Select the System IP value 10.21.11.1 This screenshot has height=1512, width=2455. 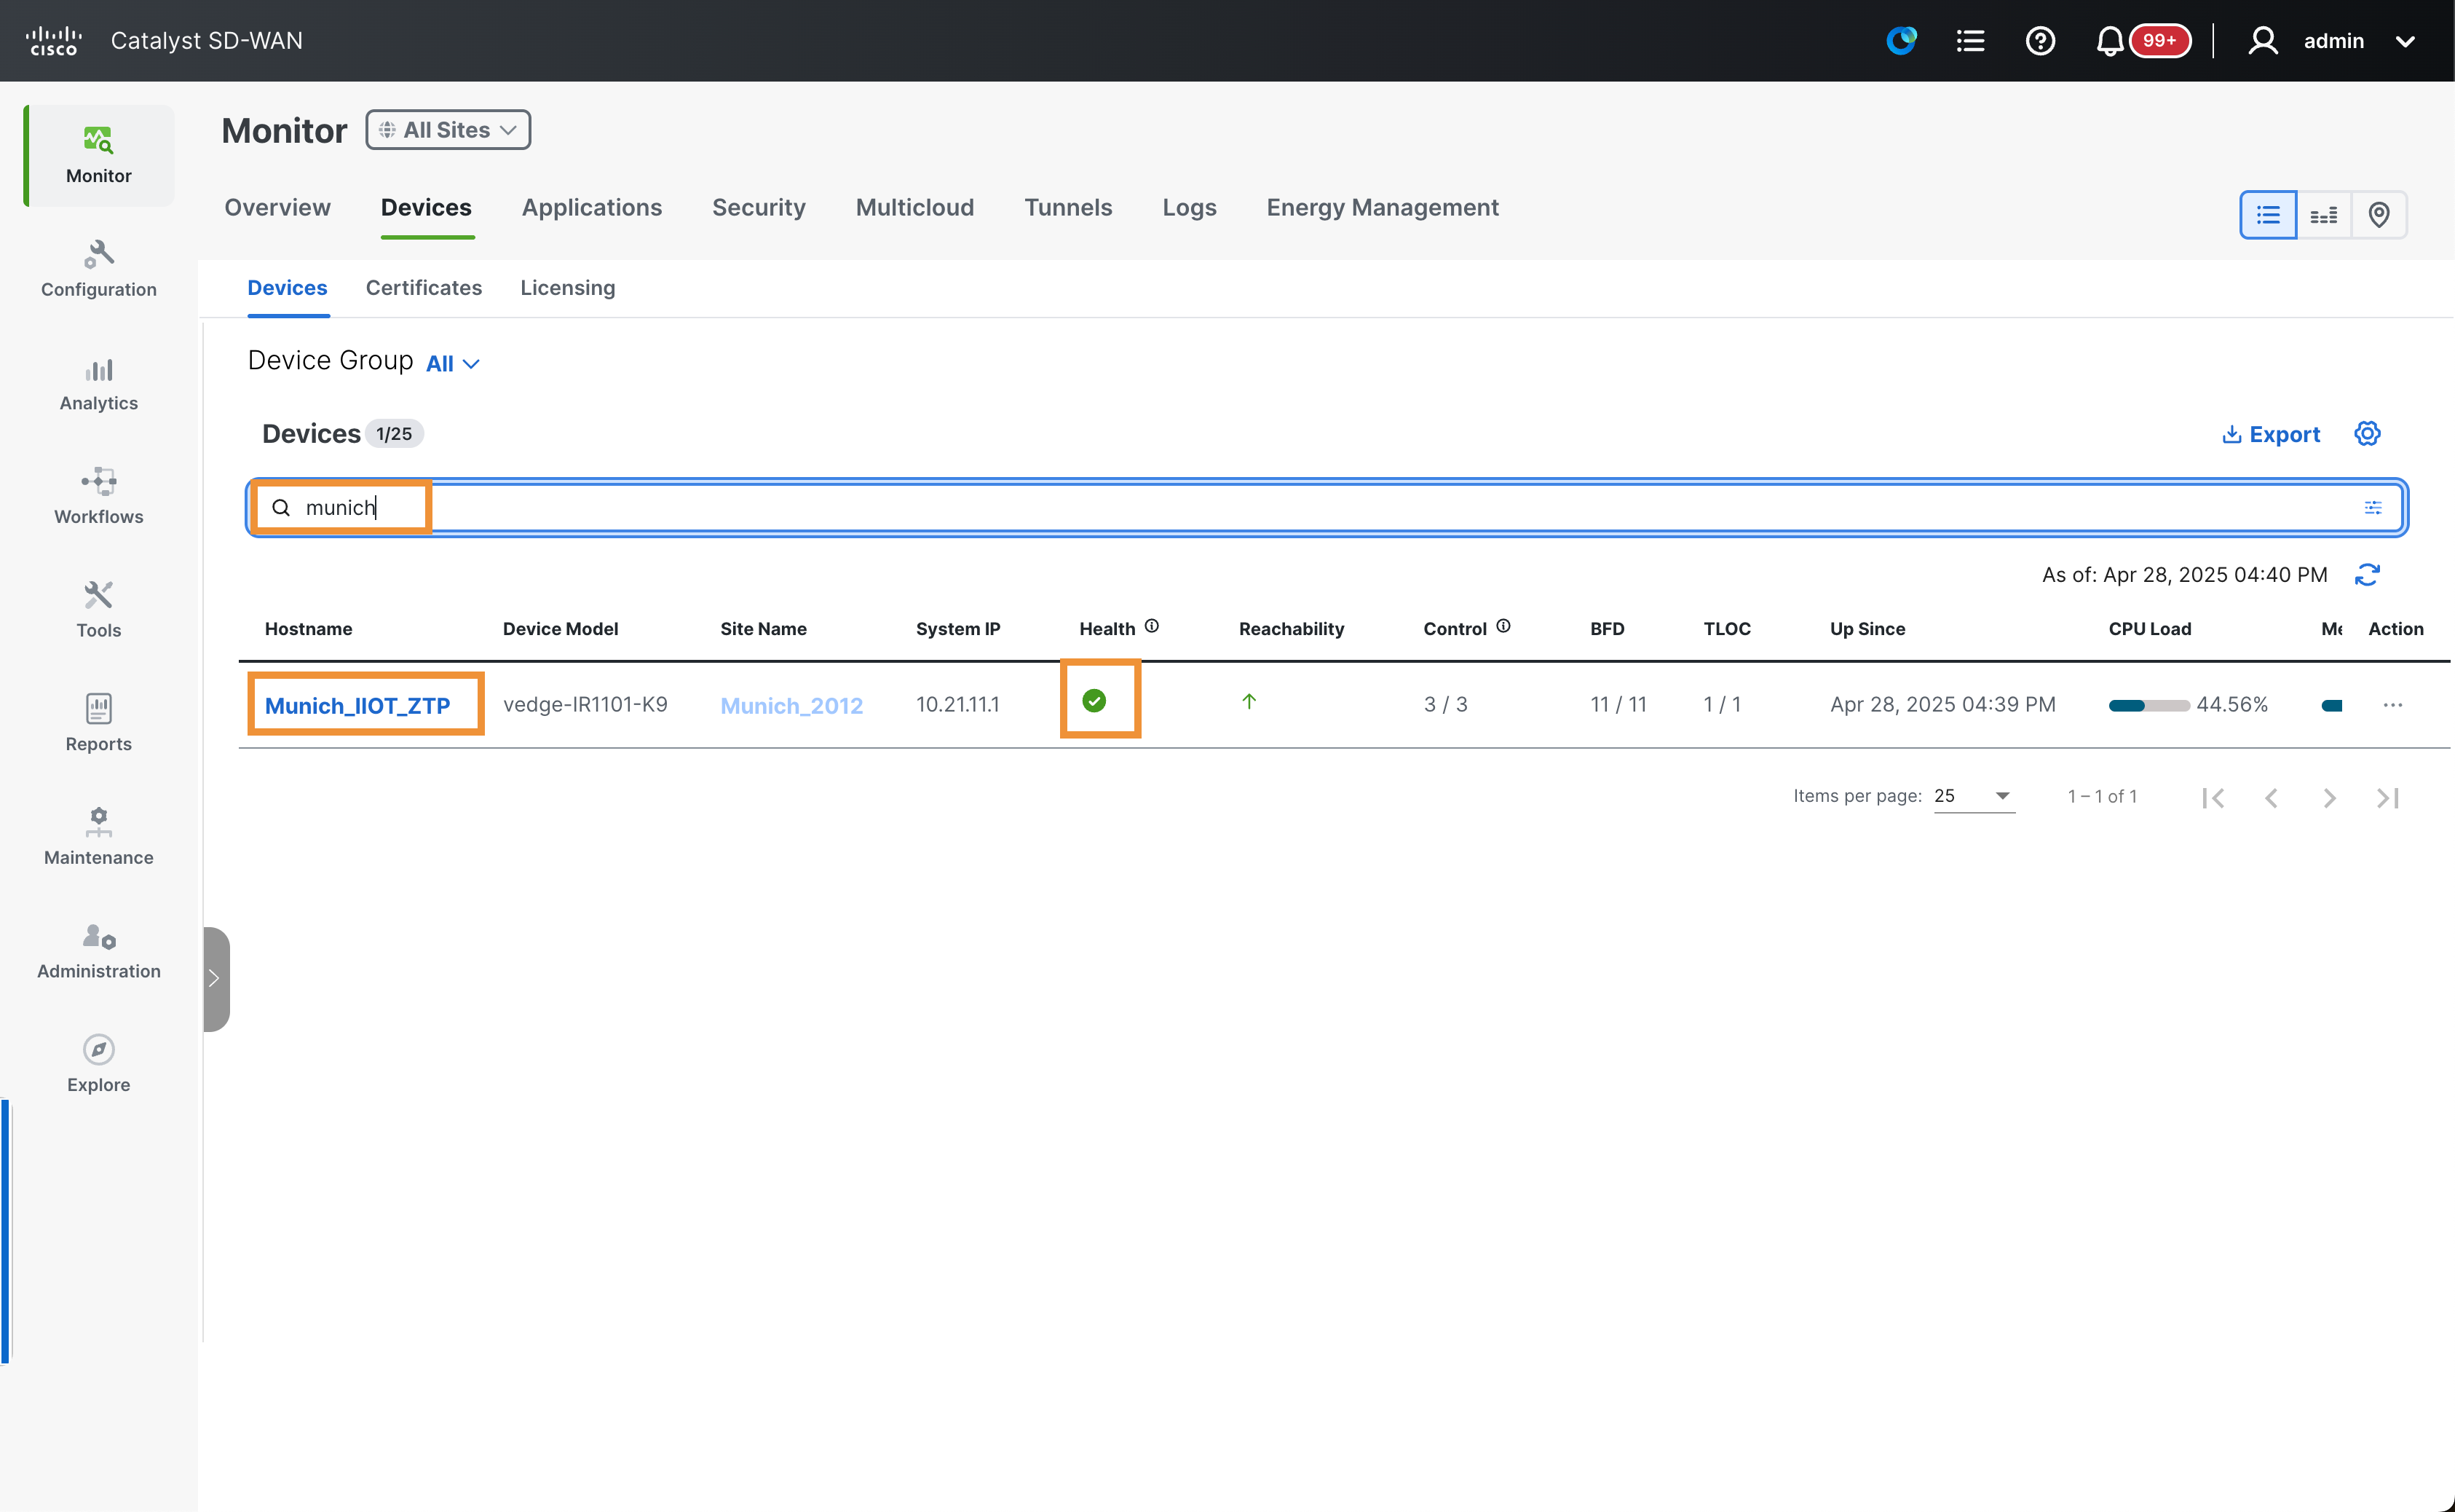957,704
